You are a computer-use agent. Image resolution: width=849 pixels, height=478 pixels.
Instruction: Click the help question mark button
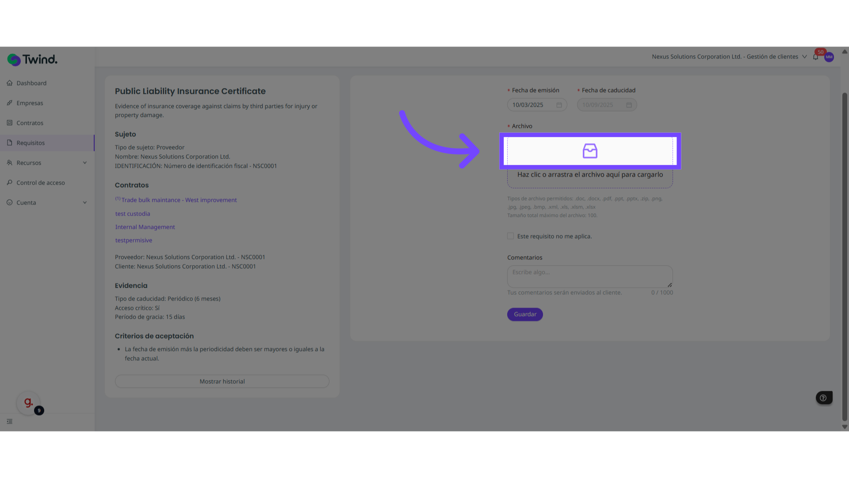823,398
